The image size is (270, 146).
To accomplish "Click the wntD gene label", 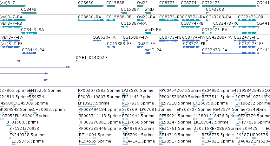I will pyautogui.click(x=149, y=9).
